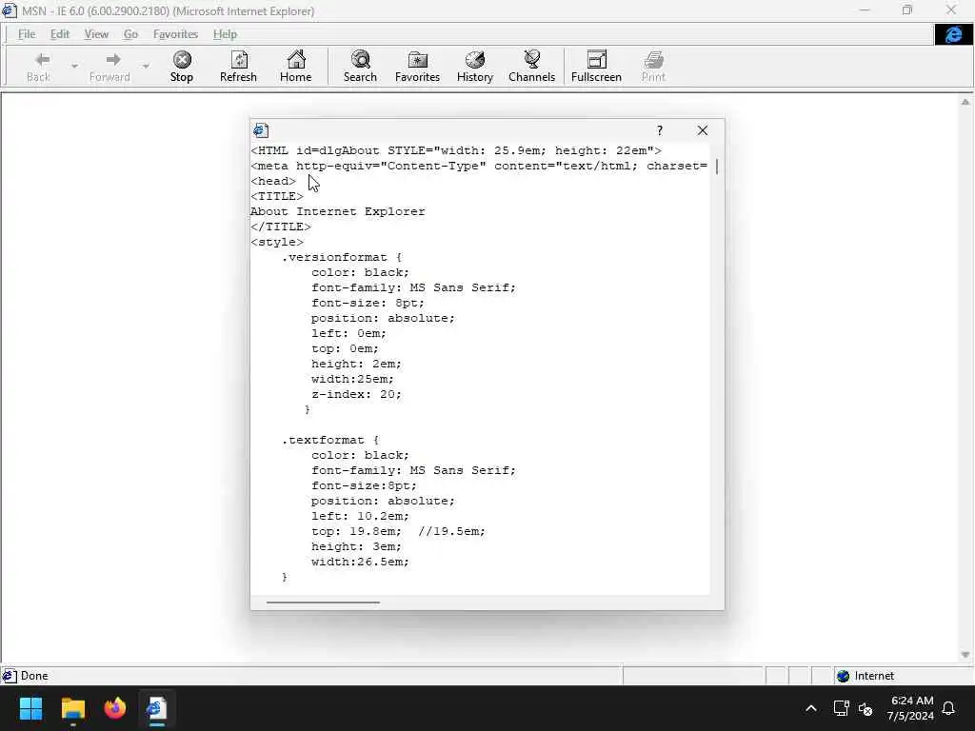Viewport: 975px width, 731px height.
Task: Open File Explorer from taskbar
Action: [72, 708]
